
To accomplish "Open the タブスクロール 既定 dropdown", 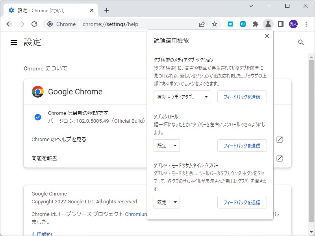I will [x=167, y=146].
